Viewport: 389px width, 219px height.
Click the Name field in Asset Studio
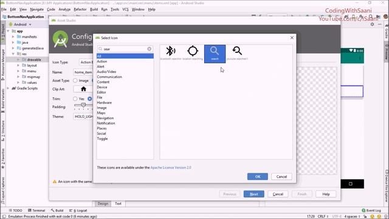pos(83,72)
